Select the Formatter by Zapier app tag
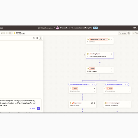 click(113, 103)
